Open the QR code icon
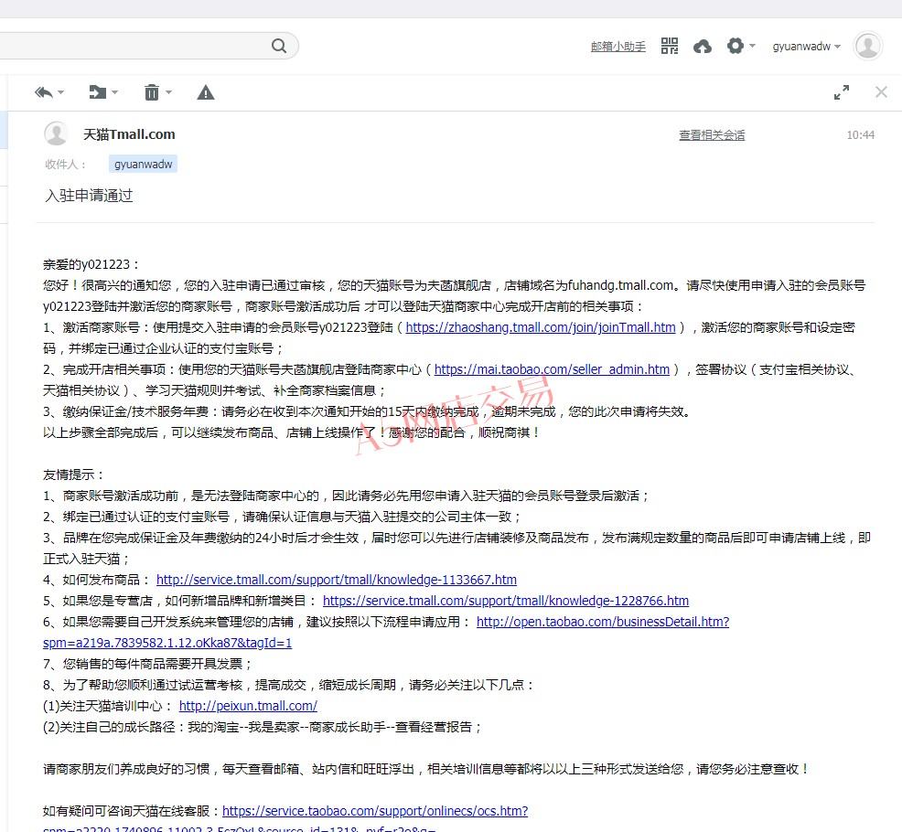This screenshot has width=902, height=832. [x=670, y=46]
